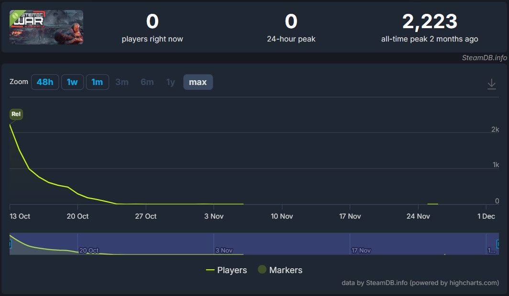Click the 10 Nov axis label
The height and width of the screenshot is (296, 509).
coord(282,216)
